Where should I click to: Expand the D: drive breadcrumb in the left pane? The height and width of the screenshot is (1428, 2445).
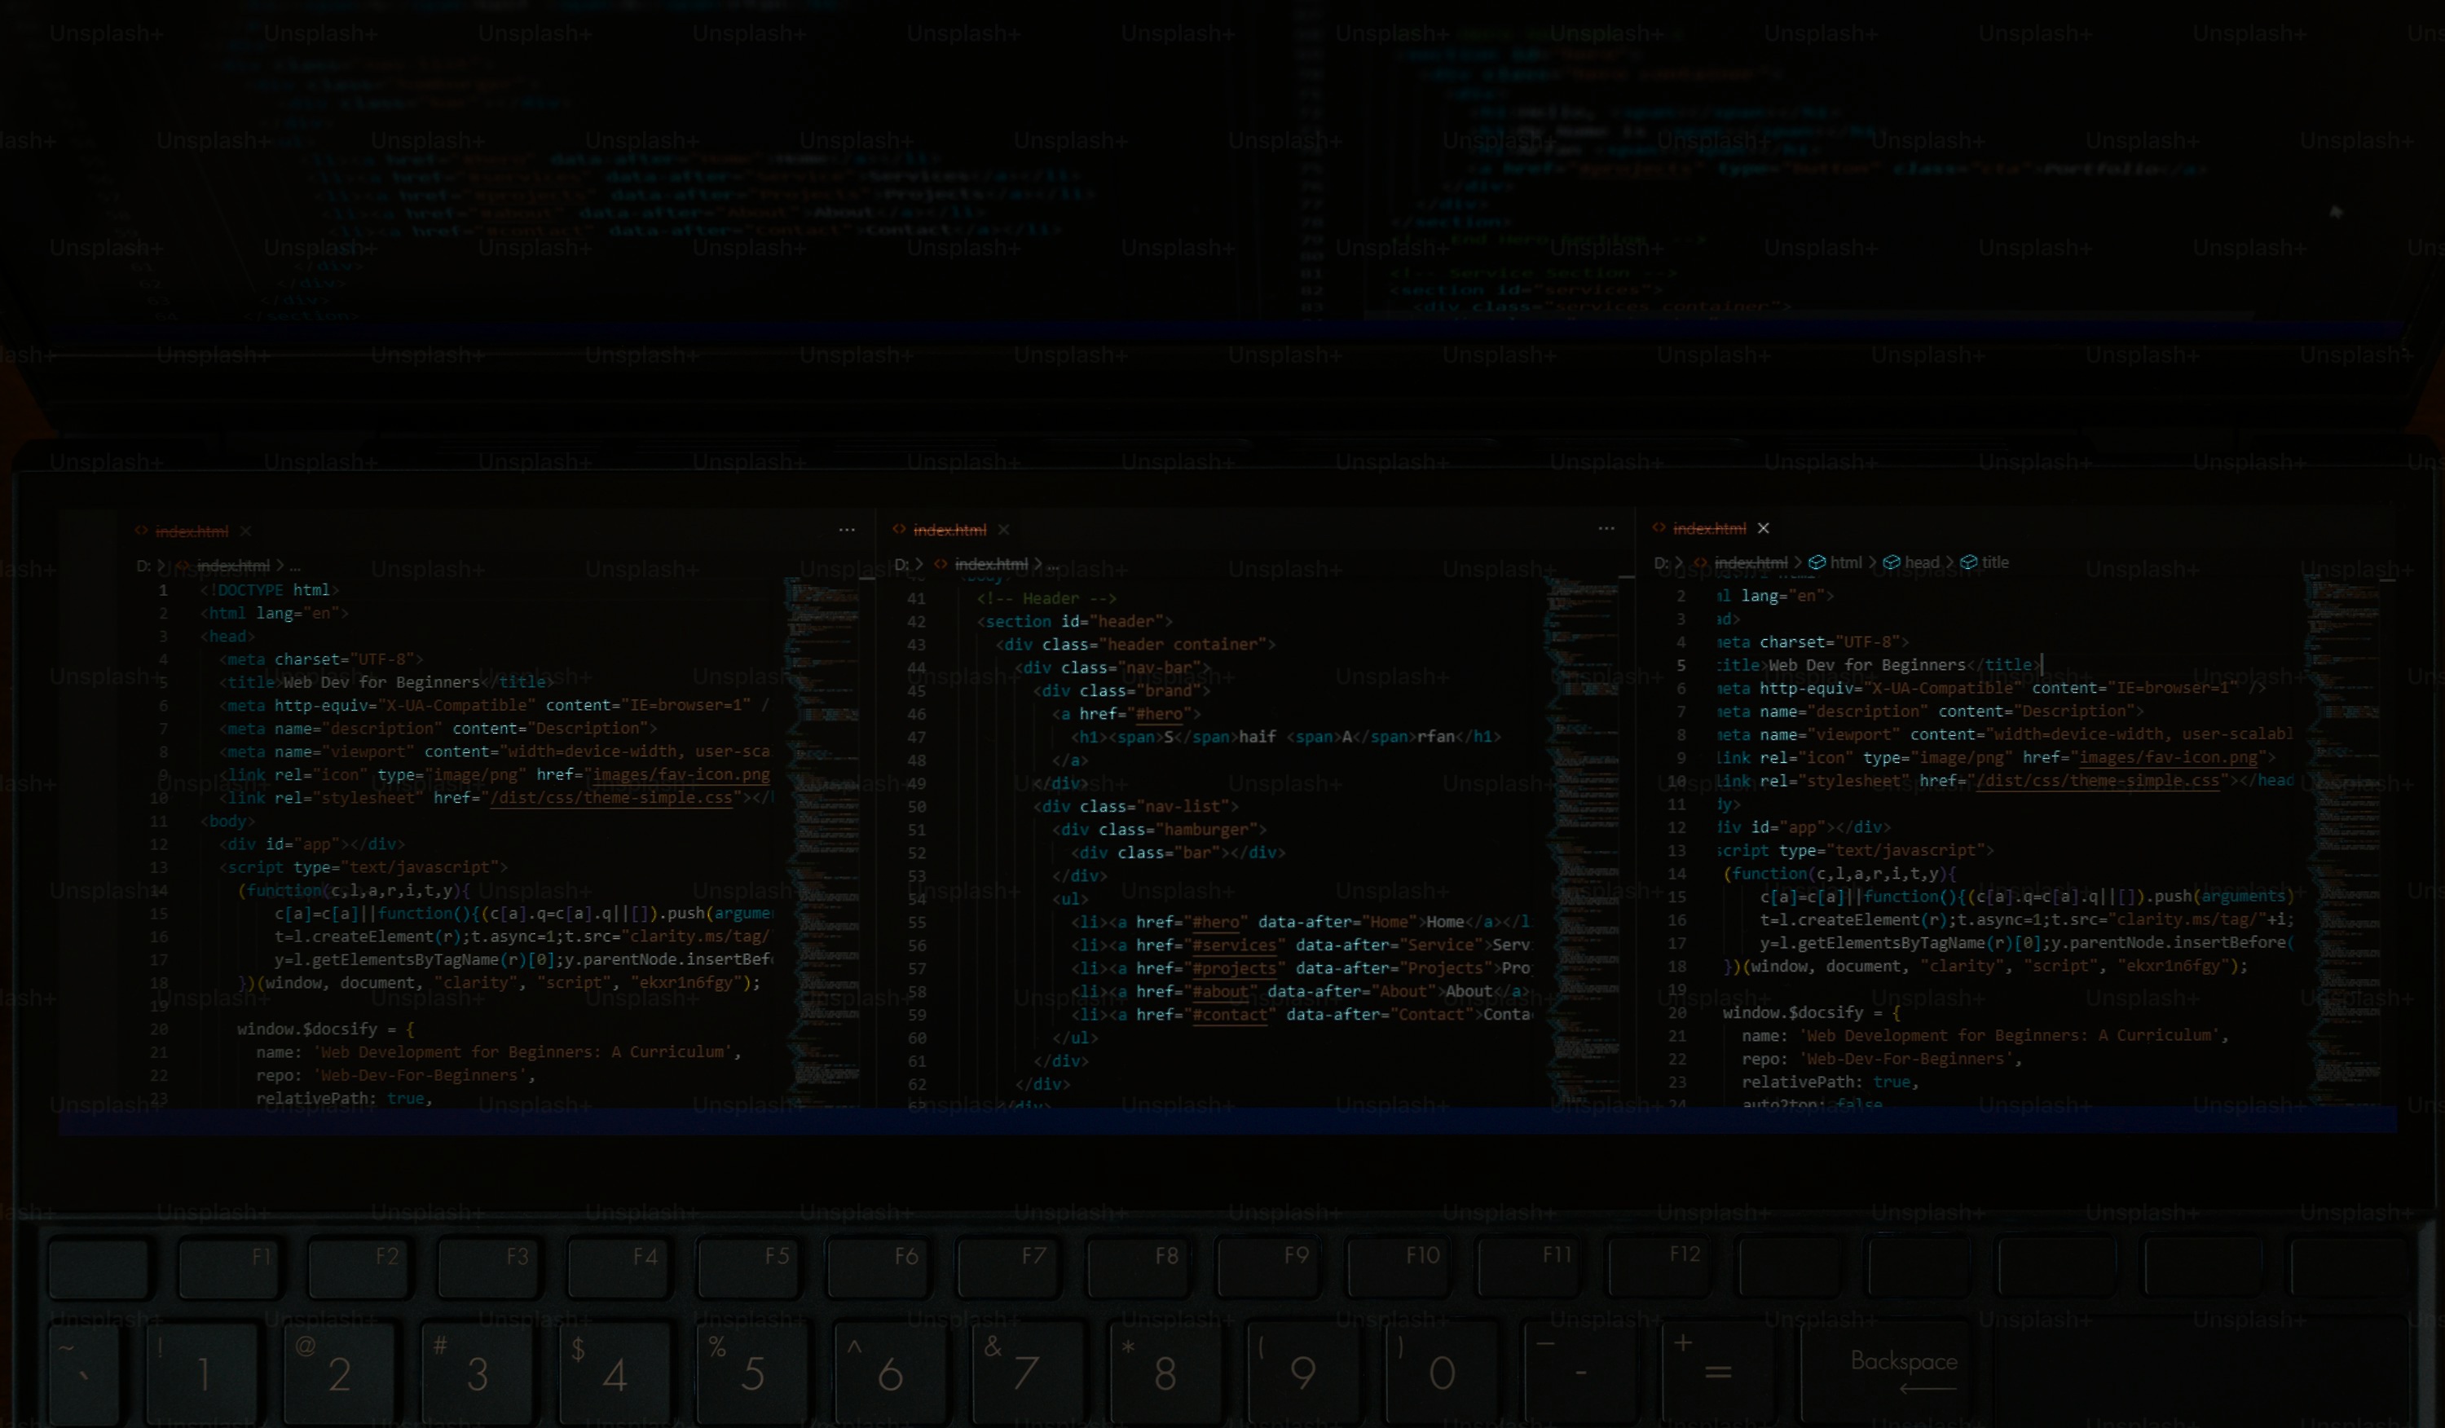point(143,566)
